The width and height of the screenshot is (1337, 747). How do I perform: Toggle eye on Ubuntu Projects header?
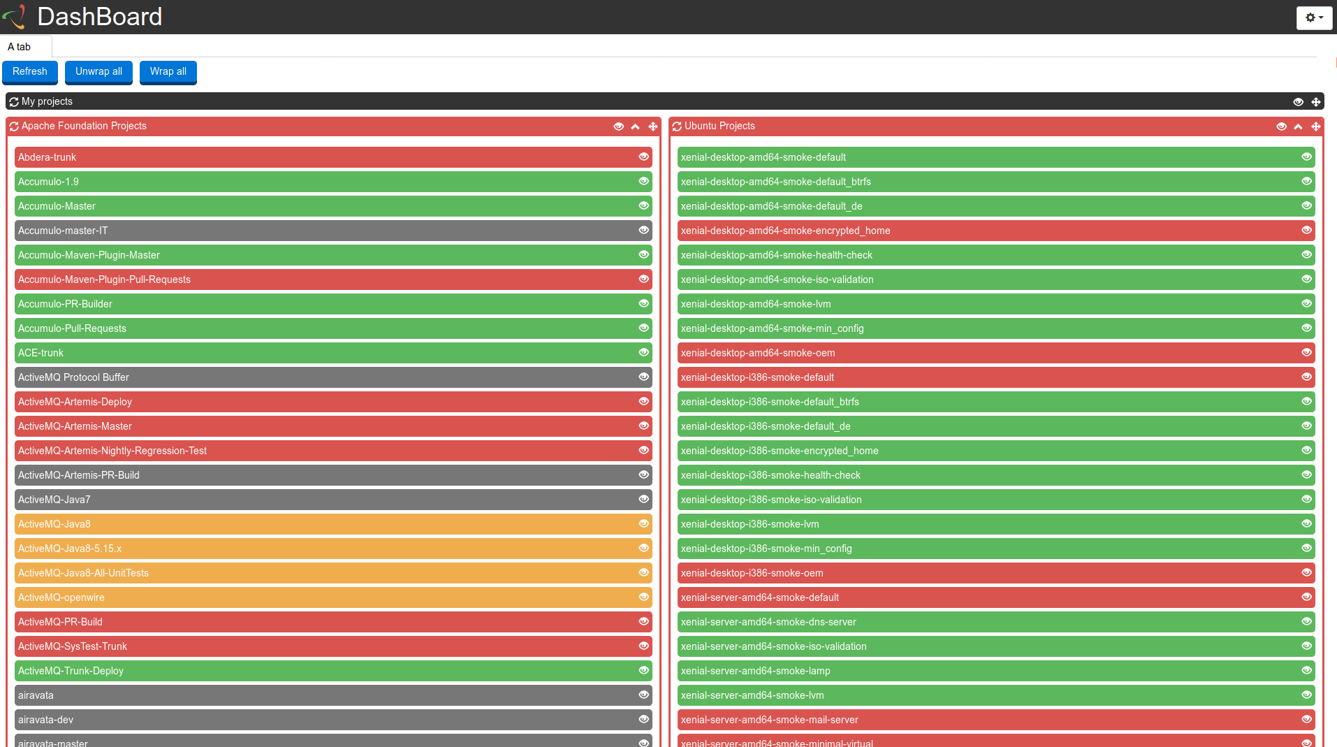coord(1281,126)
